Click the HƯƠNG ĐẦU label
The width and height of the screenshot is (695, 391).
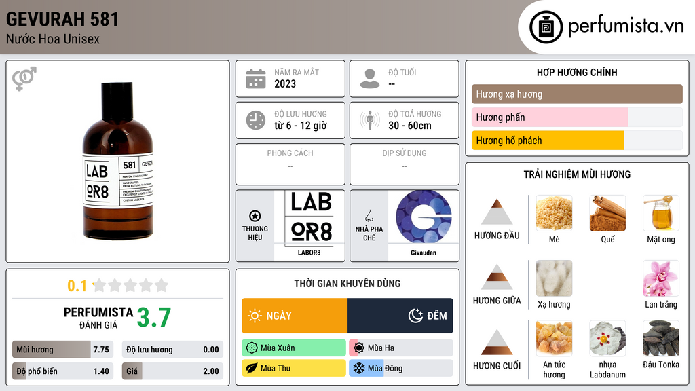[x=497, y=236]
